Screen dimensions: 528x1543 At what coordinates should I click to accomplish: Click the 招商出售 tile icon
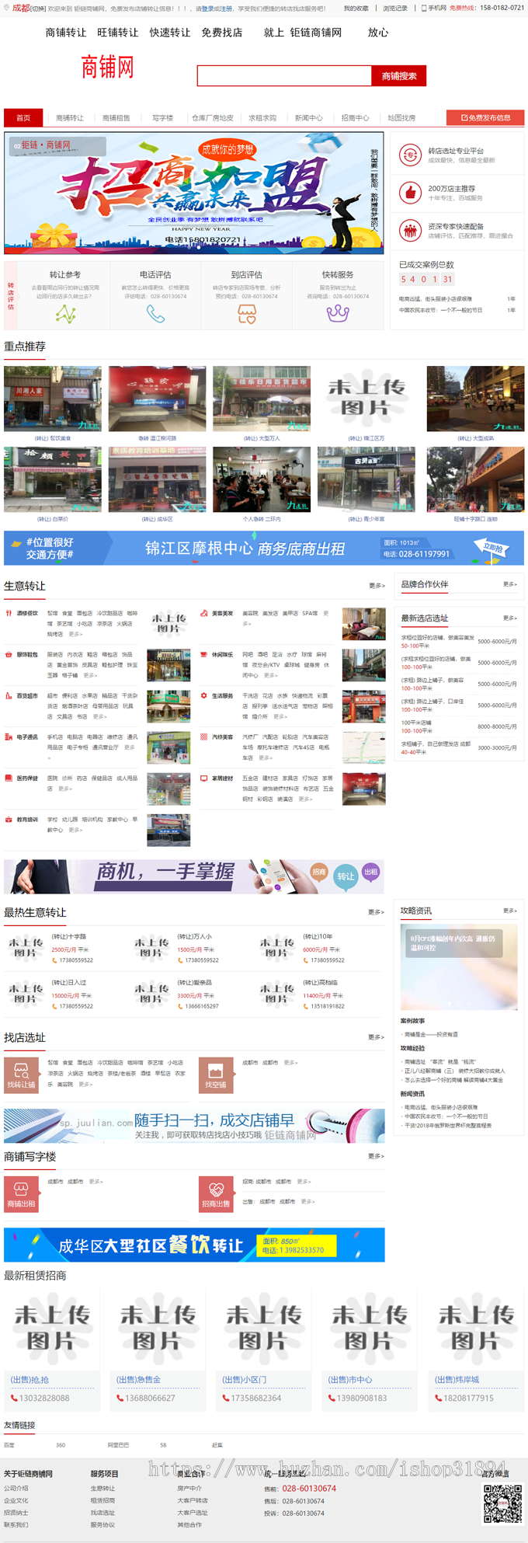click(216, 1194)
